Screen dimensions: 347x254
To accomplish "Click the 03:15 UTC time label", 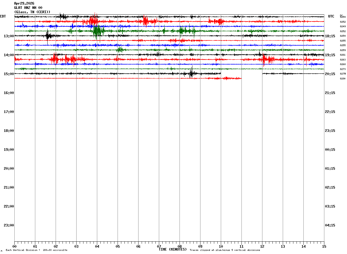I will coord(330,206).
